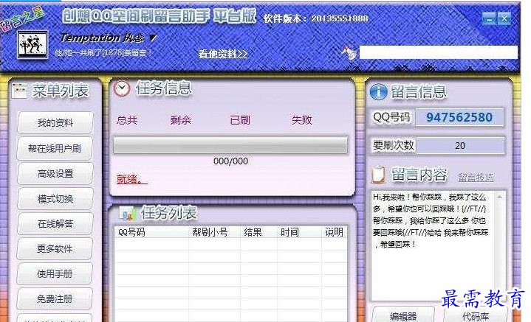Viewport: 531px width, 322px height.
Task: Select 帮在线用户刷 menu button
Action: [55, 148]
